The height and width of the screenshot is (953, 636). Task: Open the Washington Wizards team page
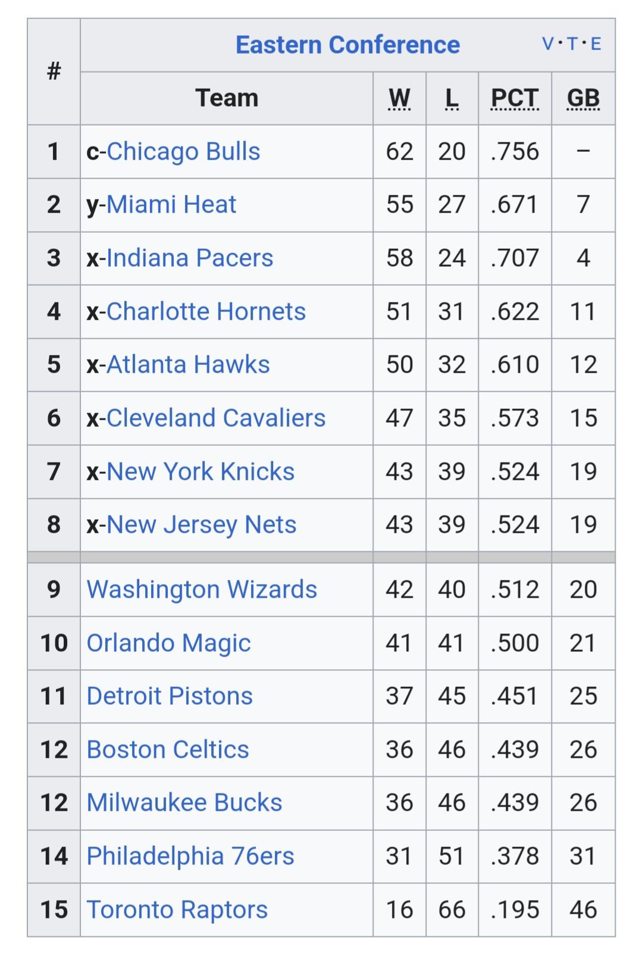[x=202, y=589]
